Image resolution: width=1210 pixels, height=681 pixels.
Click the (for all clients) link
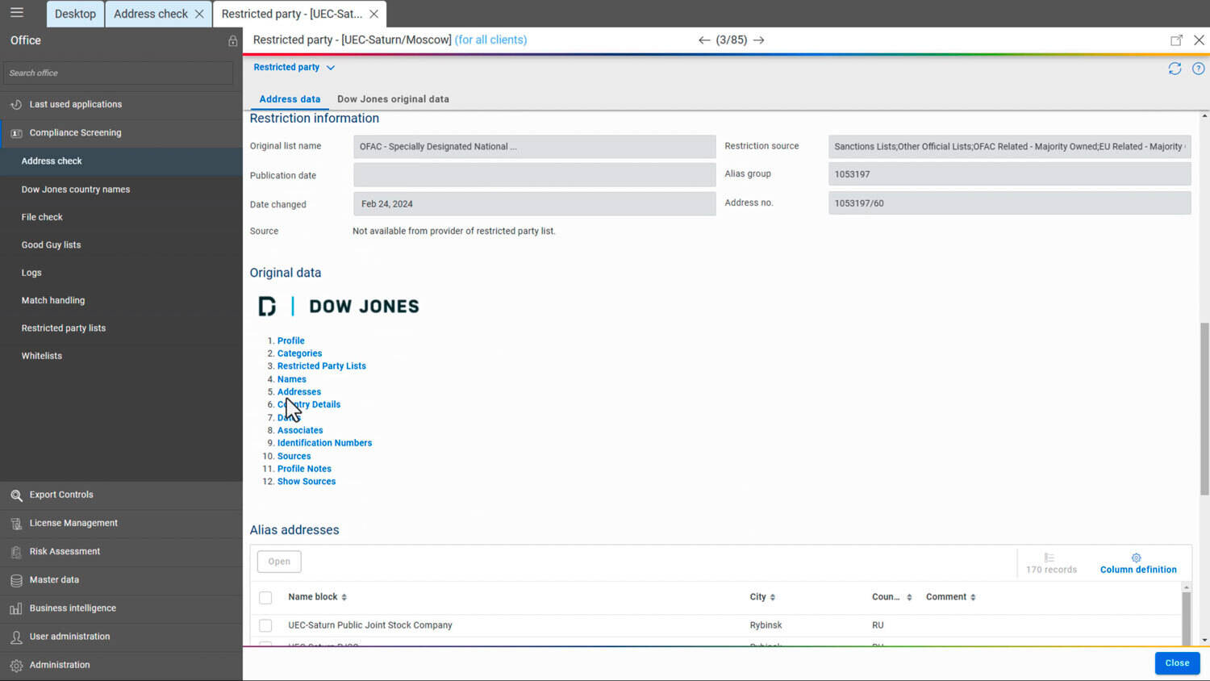click(490, 40)
